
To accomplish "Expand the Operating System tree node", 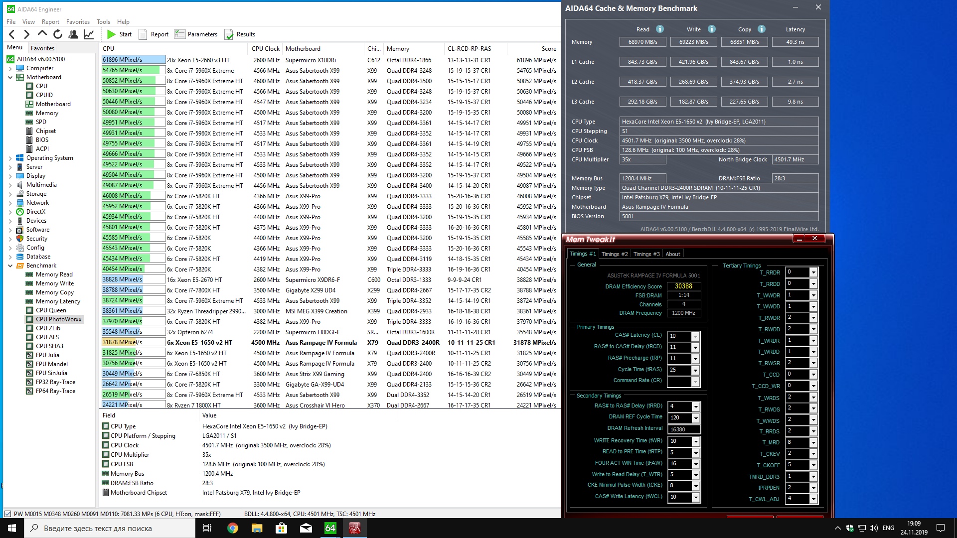I will [10, 158].
